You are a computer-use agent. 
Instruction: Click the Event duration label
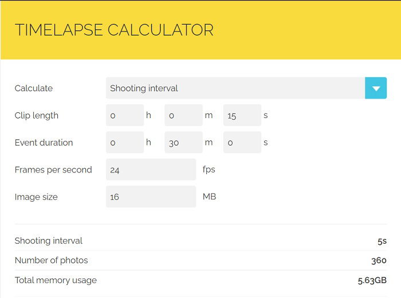coord(44,143)
